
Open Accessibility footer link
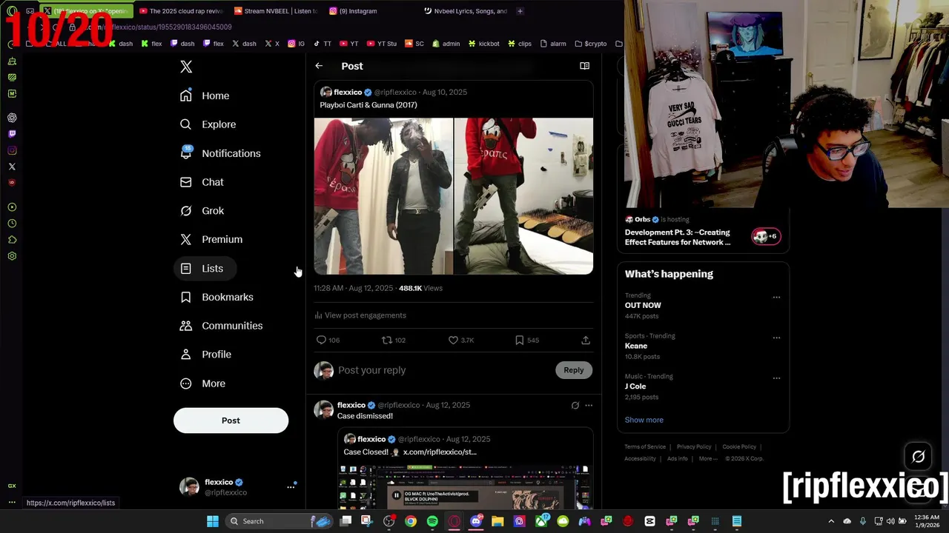pyautogui.click(x=640, y=459)
